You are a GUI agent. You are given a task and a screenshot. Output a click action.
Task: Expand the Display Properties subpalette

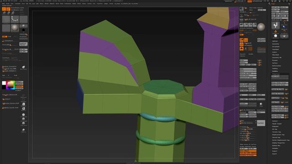tap(278, 143)
